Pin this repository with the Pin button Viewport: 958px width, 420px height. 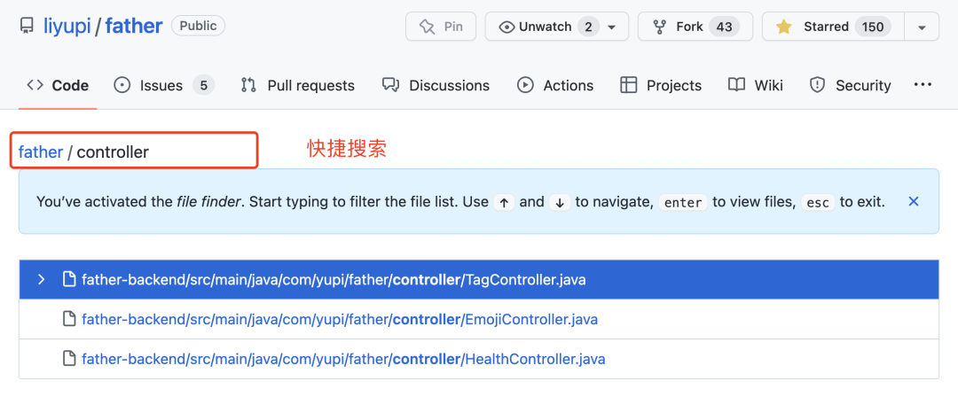pos(441,27)
